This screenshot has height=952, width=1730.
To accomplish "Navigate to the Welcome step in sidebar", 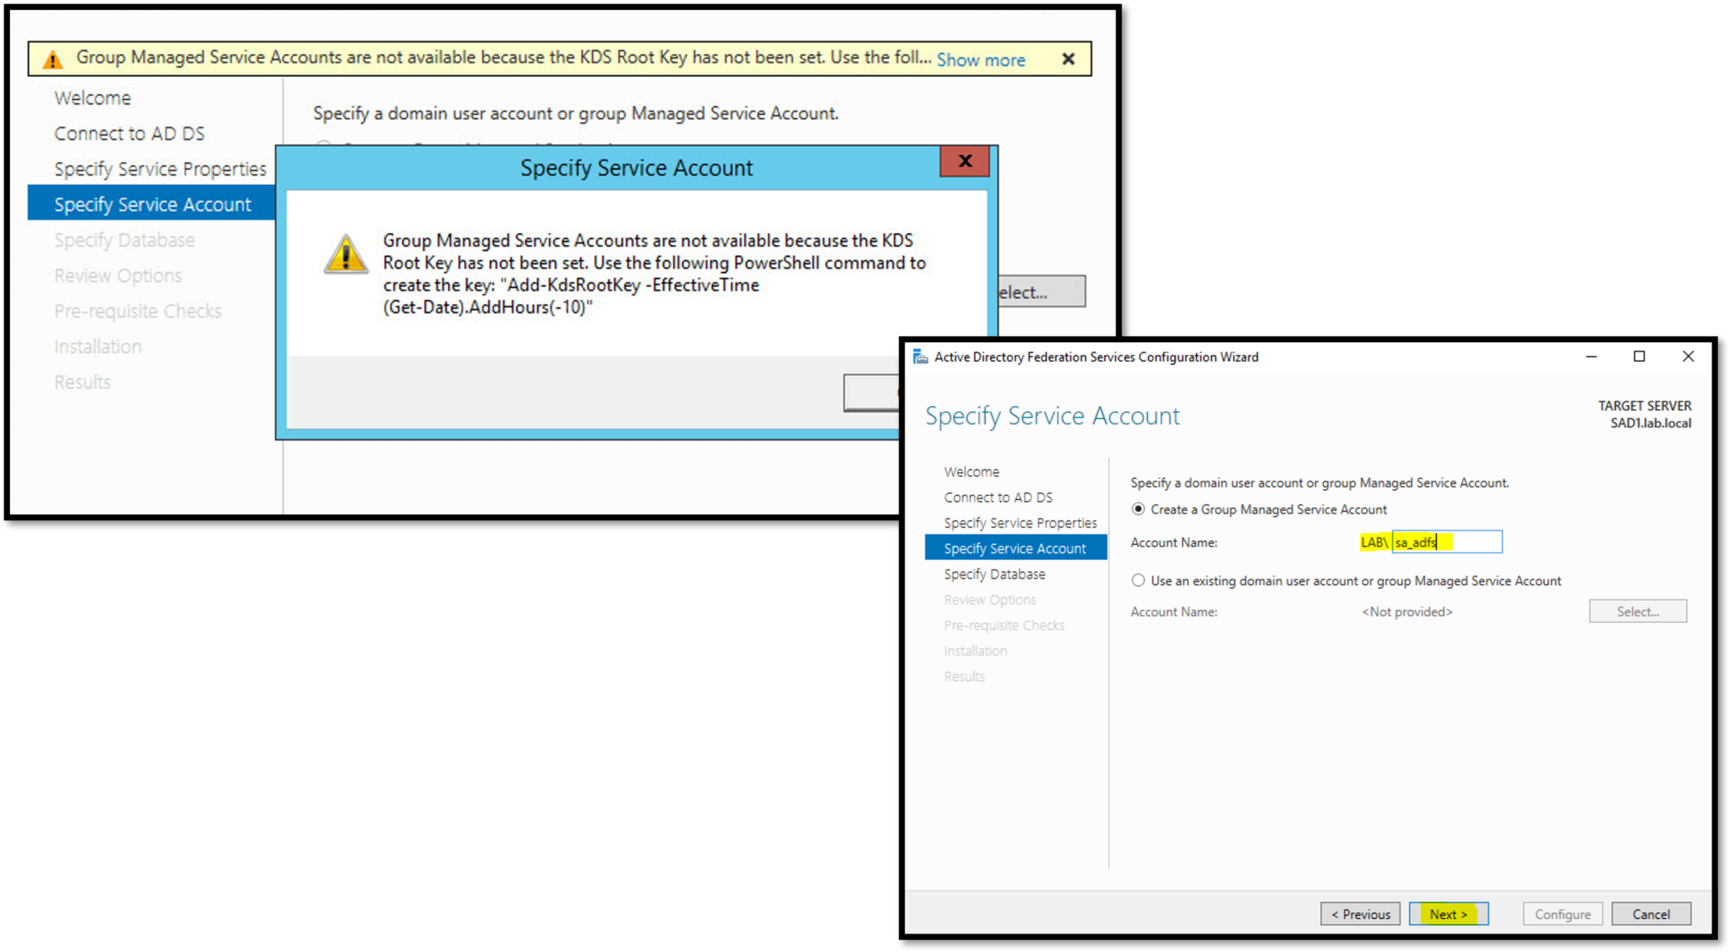I will coord(971,471).
